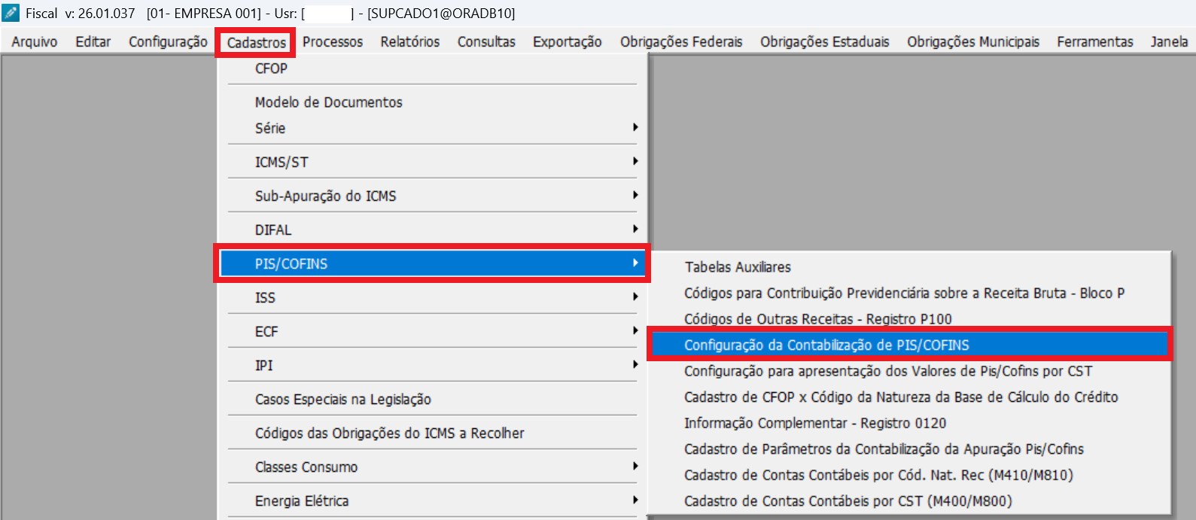Open the Relatórios menu
The width and height of the screenshot is (1196, 520).
pyautogui.click(x=410, y=41)
